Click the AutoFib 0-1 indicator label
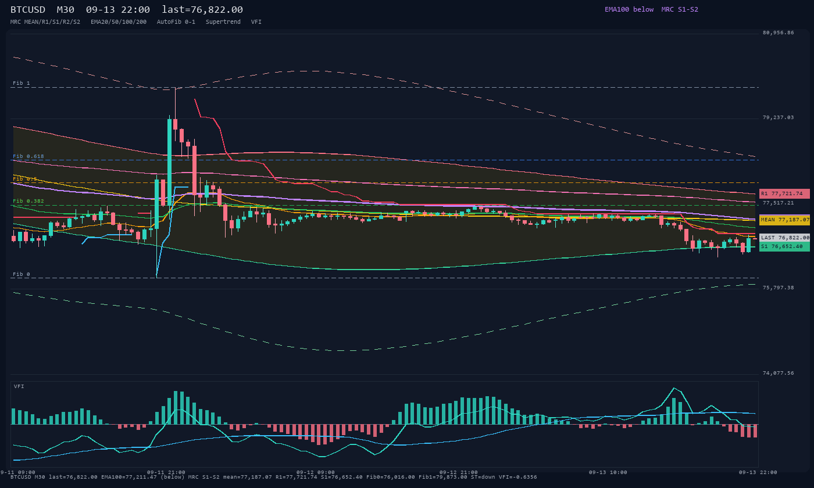Viewport: 814px width, 488px height. (x=176, y=21)
